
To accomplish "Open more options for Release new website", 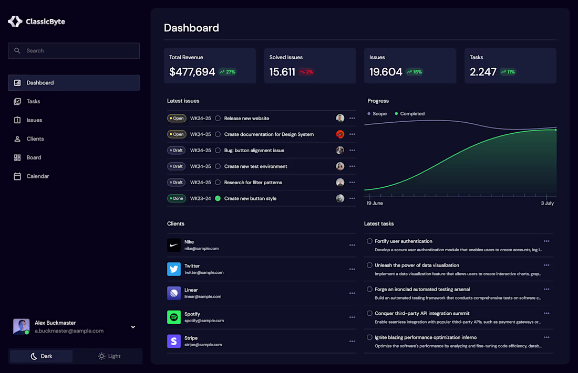I will 352,118.
